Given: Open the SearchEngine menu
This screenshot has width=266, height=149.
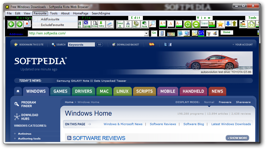Looking at the screenshot, I should coord(101,13).
